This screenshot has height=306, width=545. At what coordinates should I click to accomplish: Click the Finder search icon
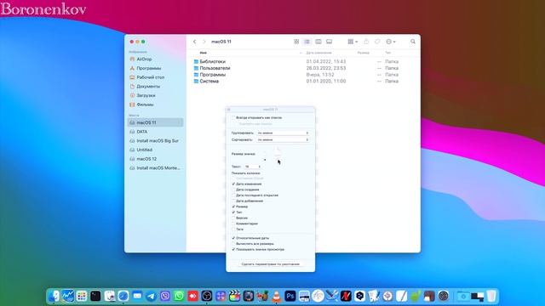pos(413,42)
